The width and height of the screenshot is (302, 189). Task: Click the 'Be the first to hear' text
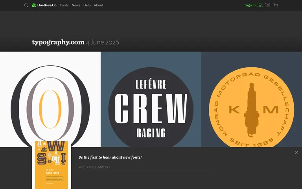pos(110,157)
